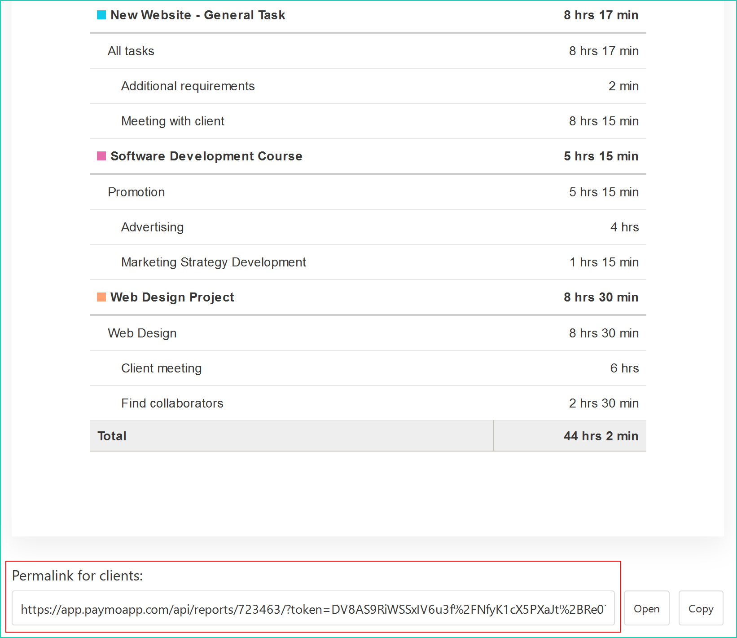Select the New Website - General Task header
The width and height of the screenshot is (737, 638).
pos(198,15)
